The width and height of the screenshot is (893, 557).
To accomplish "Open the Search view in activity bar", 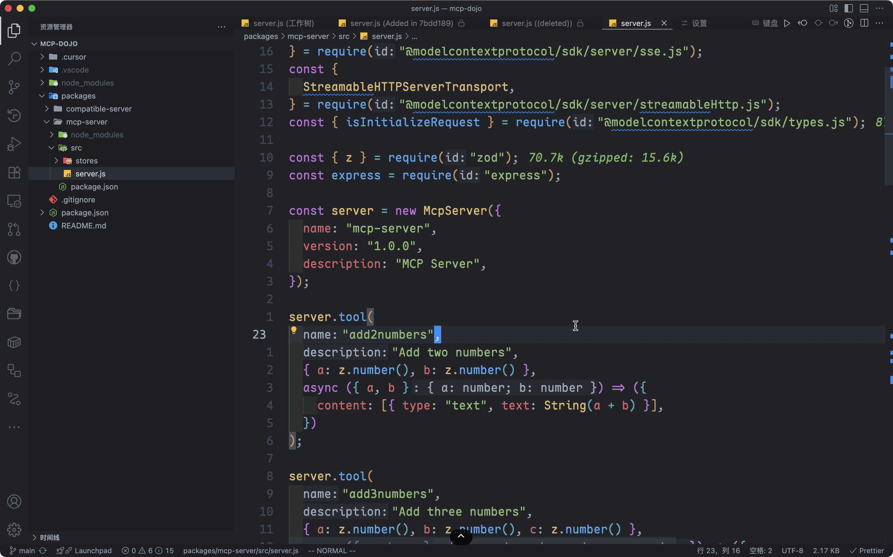I will [x=14, y=59].
